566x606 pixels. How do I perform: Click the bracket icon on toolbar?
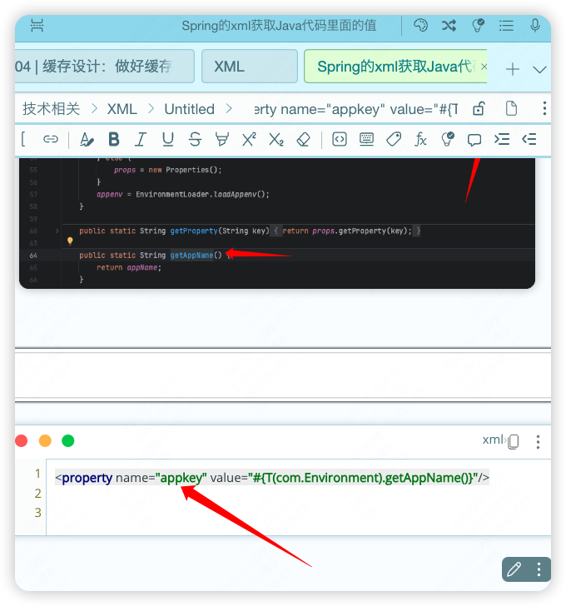pos(23,139)
